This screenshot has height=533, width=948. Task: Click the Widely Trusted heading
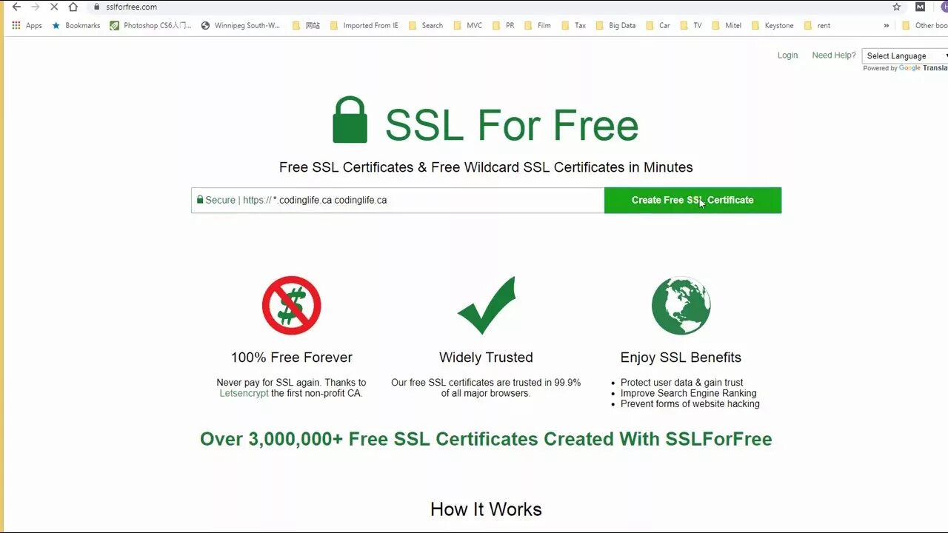pos(486,358)
